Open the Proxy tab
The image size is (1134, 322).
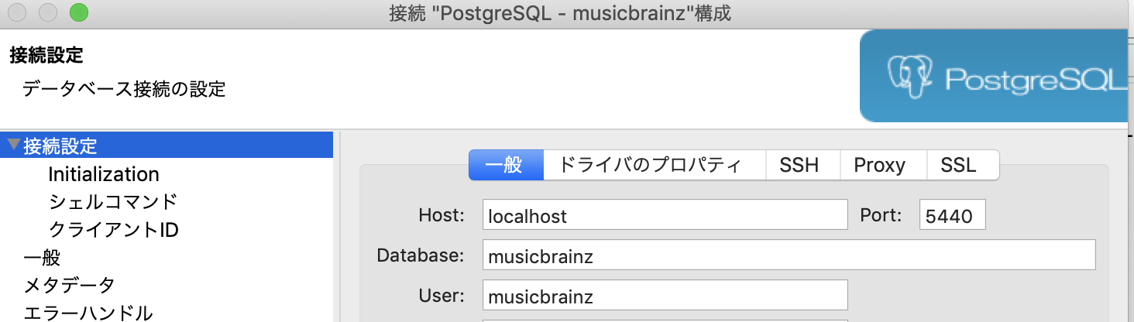coord(884,165)
